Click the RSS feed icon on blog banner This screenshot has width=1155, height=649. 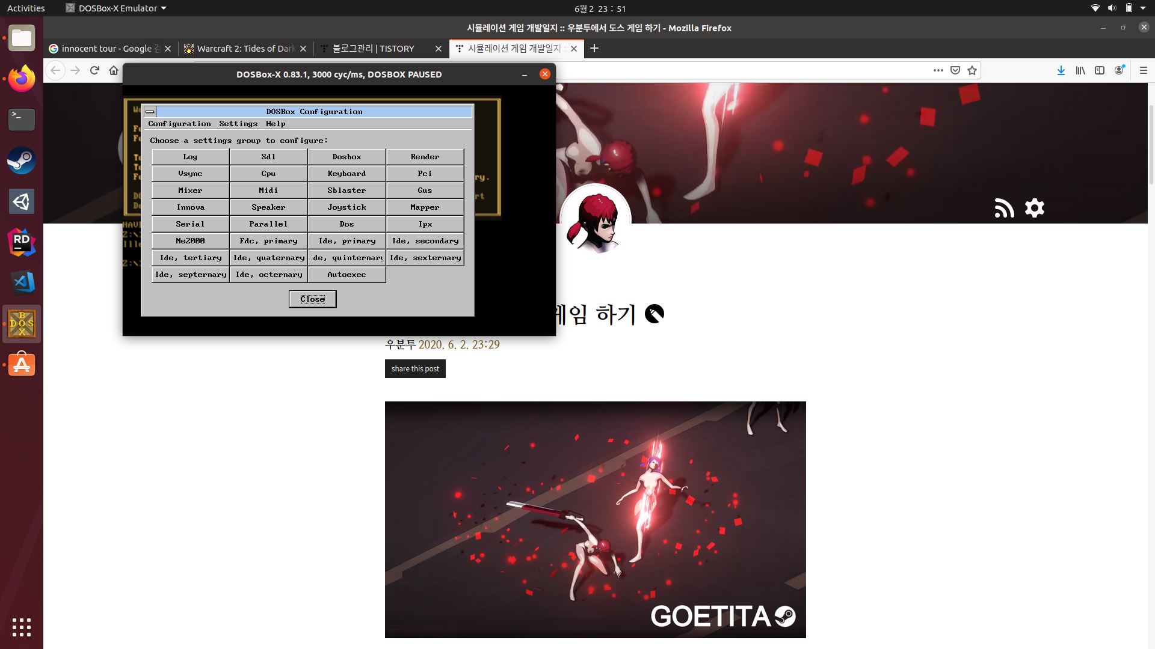(x=1004, y=208)
